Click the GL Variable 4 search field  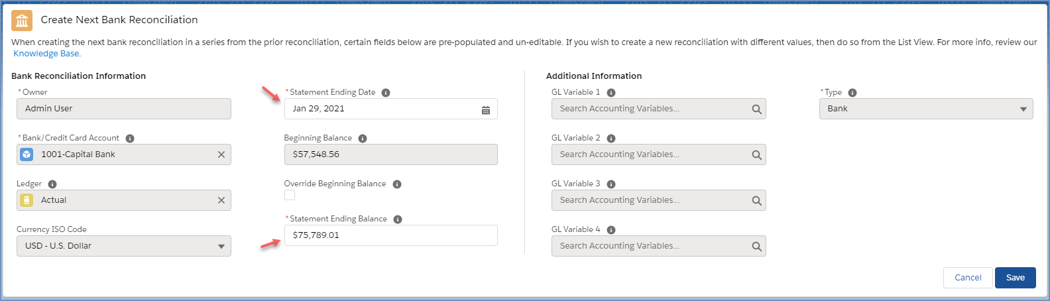point(658,246)
